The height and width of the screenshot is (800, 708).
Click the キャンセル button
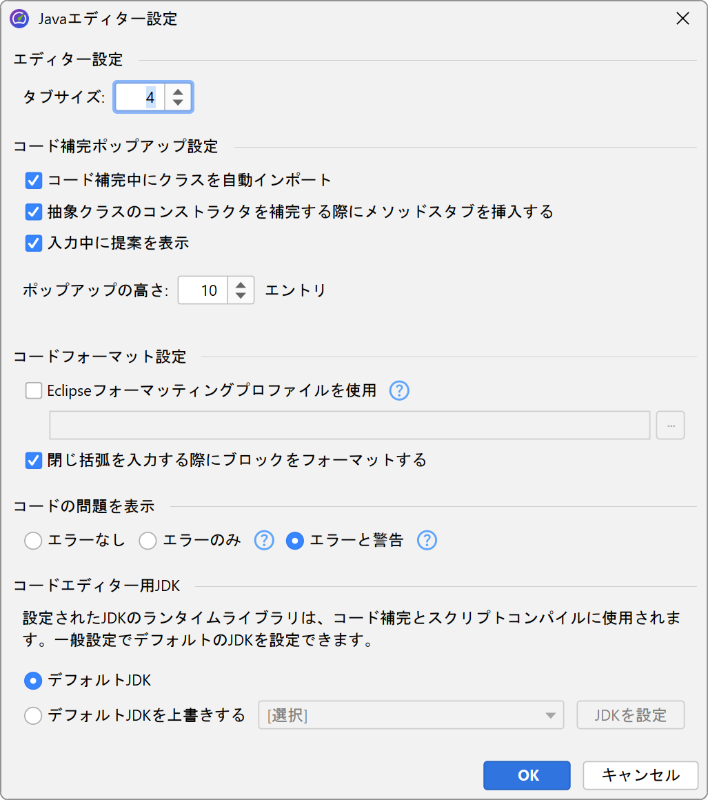point(640,775)
